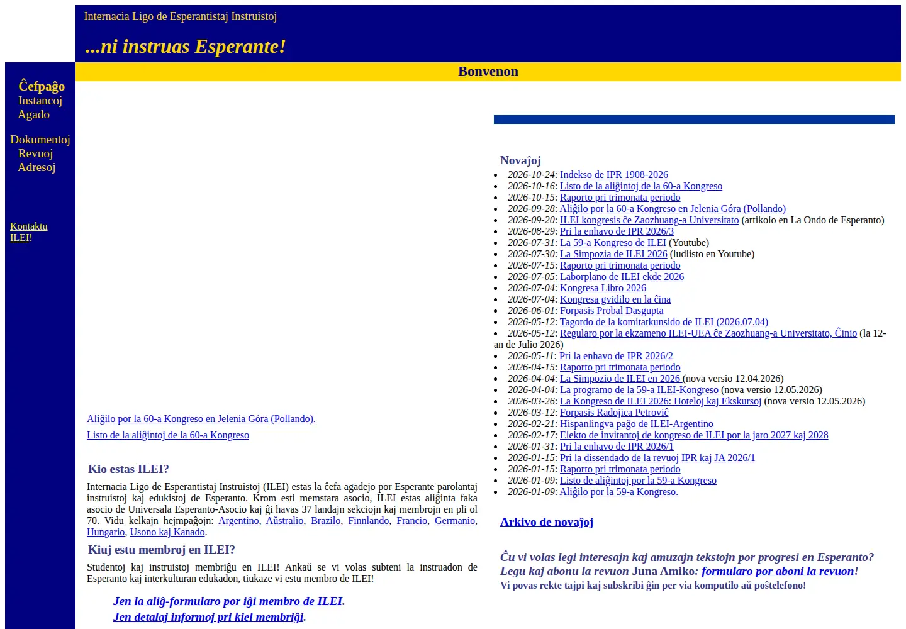Image resolution: width=906 pixels, height=629 pixels.
Task: Click Pri la dissendado de la revuoj link
Action: point(657,458)
